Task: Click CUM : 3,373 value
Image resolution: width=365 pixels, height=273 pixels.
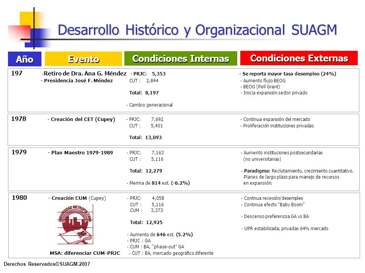Action: click(146, 210)
